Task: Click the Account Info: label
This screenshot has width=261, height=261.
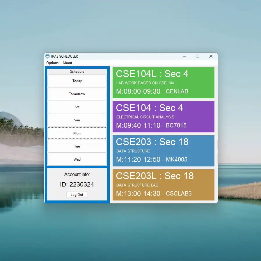Action: pos(77,175)
